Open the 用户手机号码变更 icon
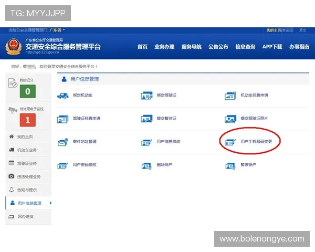The image size is (315, 252). coord(230,142)
